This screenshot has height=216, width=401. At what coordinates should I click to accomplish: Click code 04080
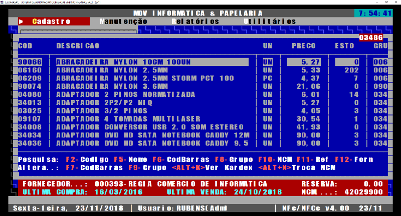30,94
